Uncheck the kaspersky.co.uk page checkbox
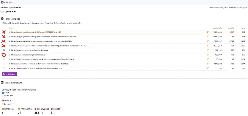Viewport: 248px width, 116px height. [4, 50]
